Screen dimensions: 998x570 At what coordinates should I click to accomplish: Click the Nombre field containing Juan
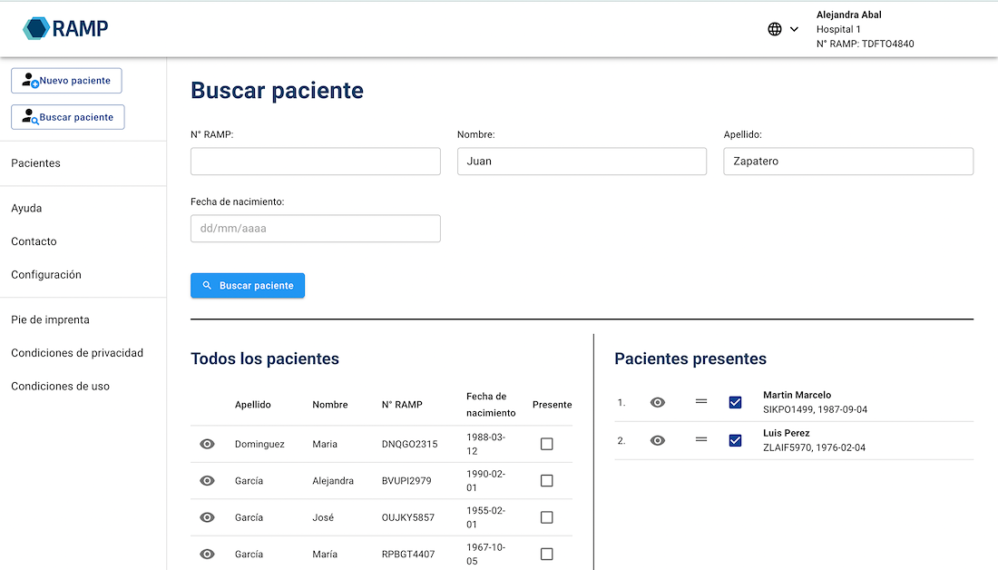click(582, 162)
